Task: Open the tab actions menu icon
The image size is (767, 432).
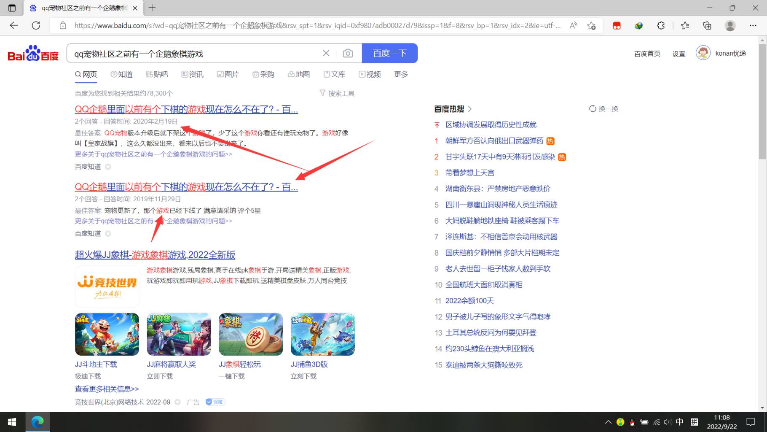Action: click(12, 8)
